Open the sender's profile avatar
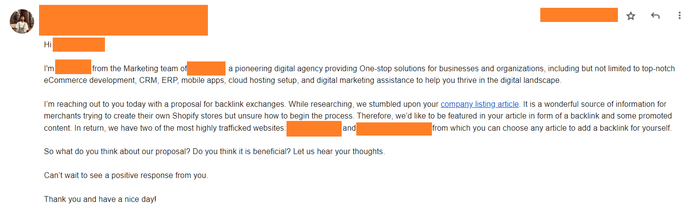The width and height of the screenshot is (696, 218). point(22,21)
